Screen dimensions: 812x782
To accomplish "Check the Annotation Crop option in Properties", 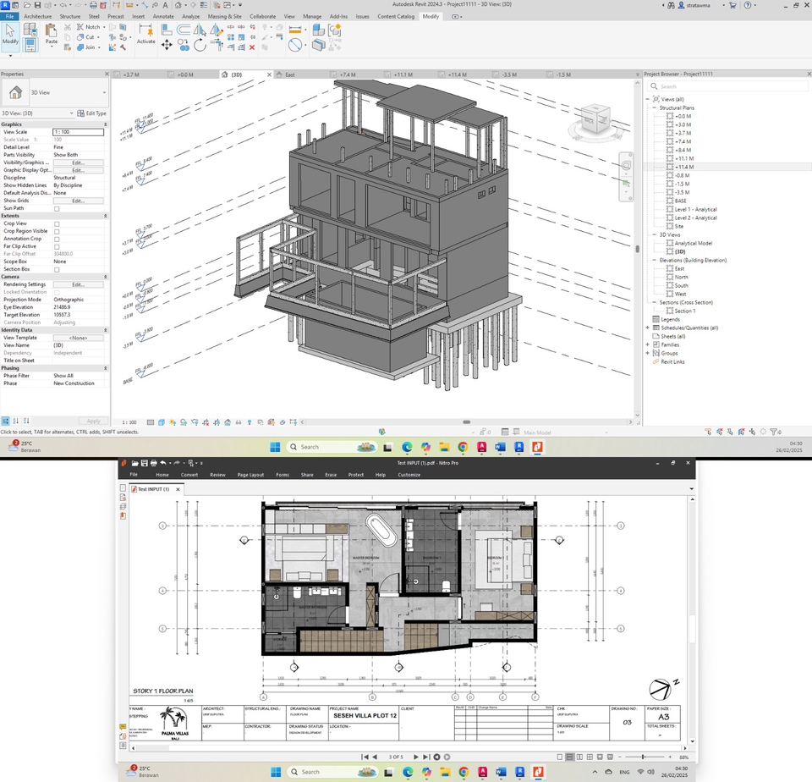I will (56, 238).
